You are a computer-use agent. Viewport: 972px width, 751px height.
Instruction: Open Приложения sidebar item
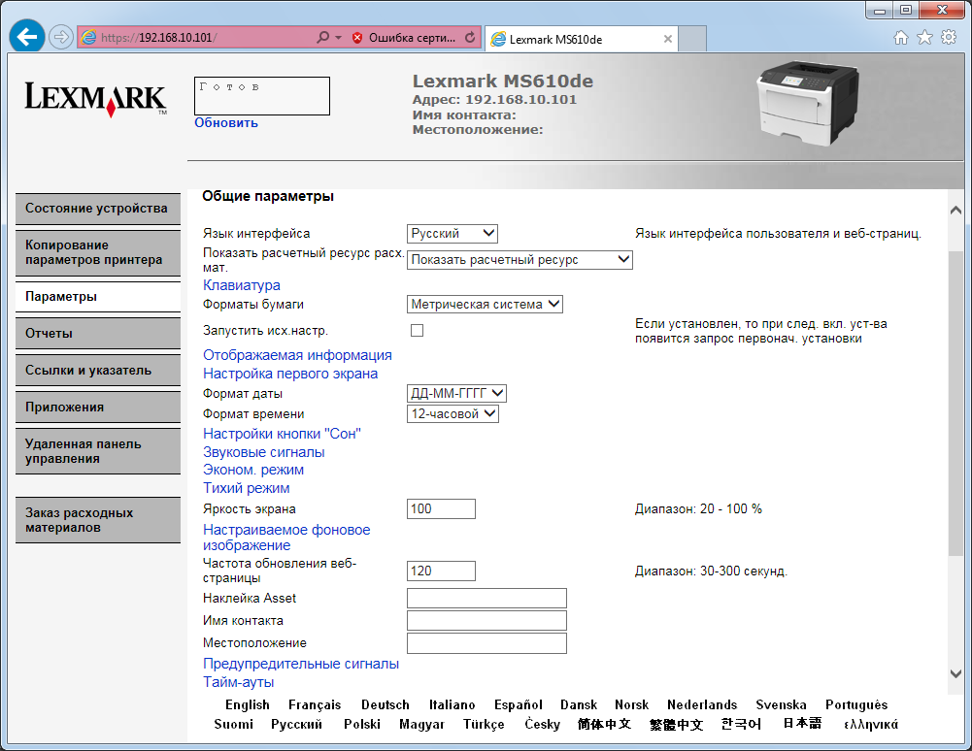pos(98,408)
